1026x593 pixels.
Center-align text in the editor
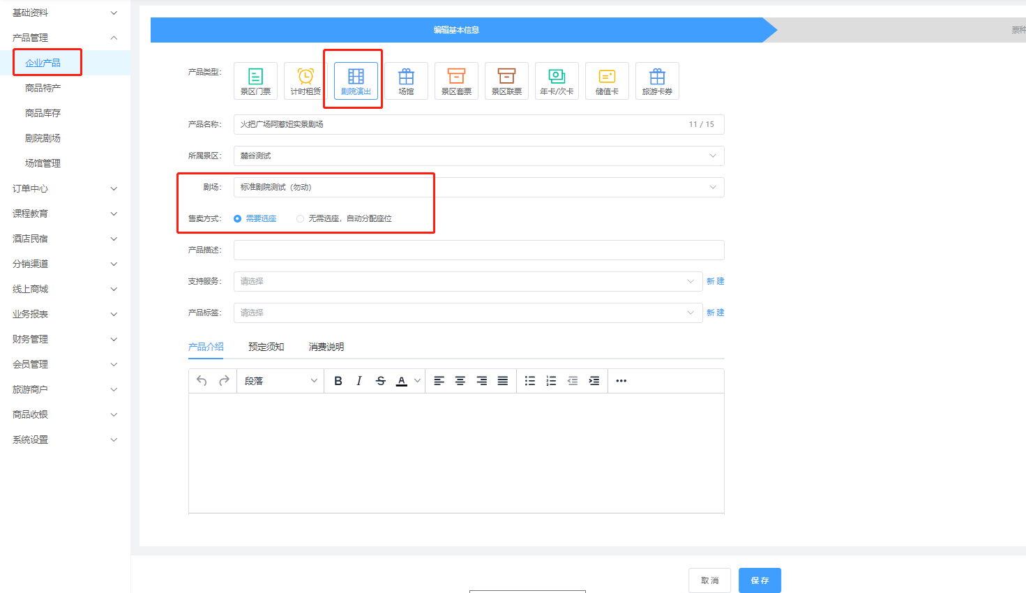460,381
